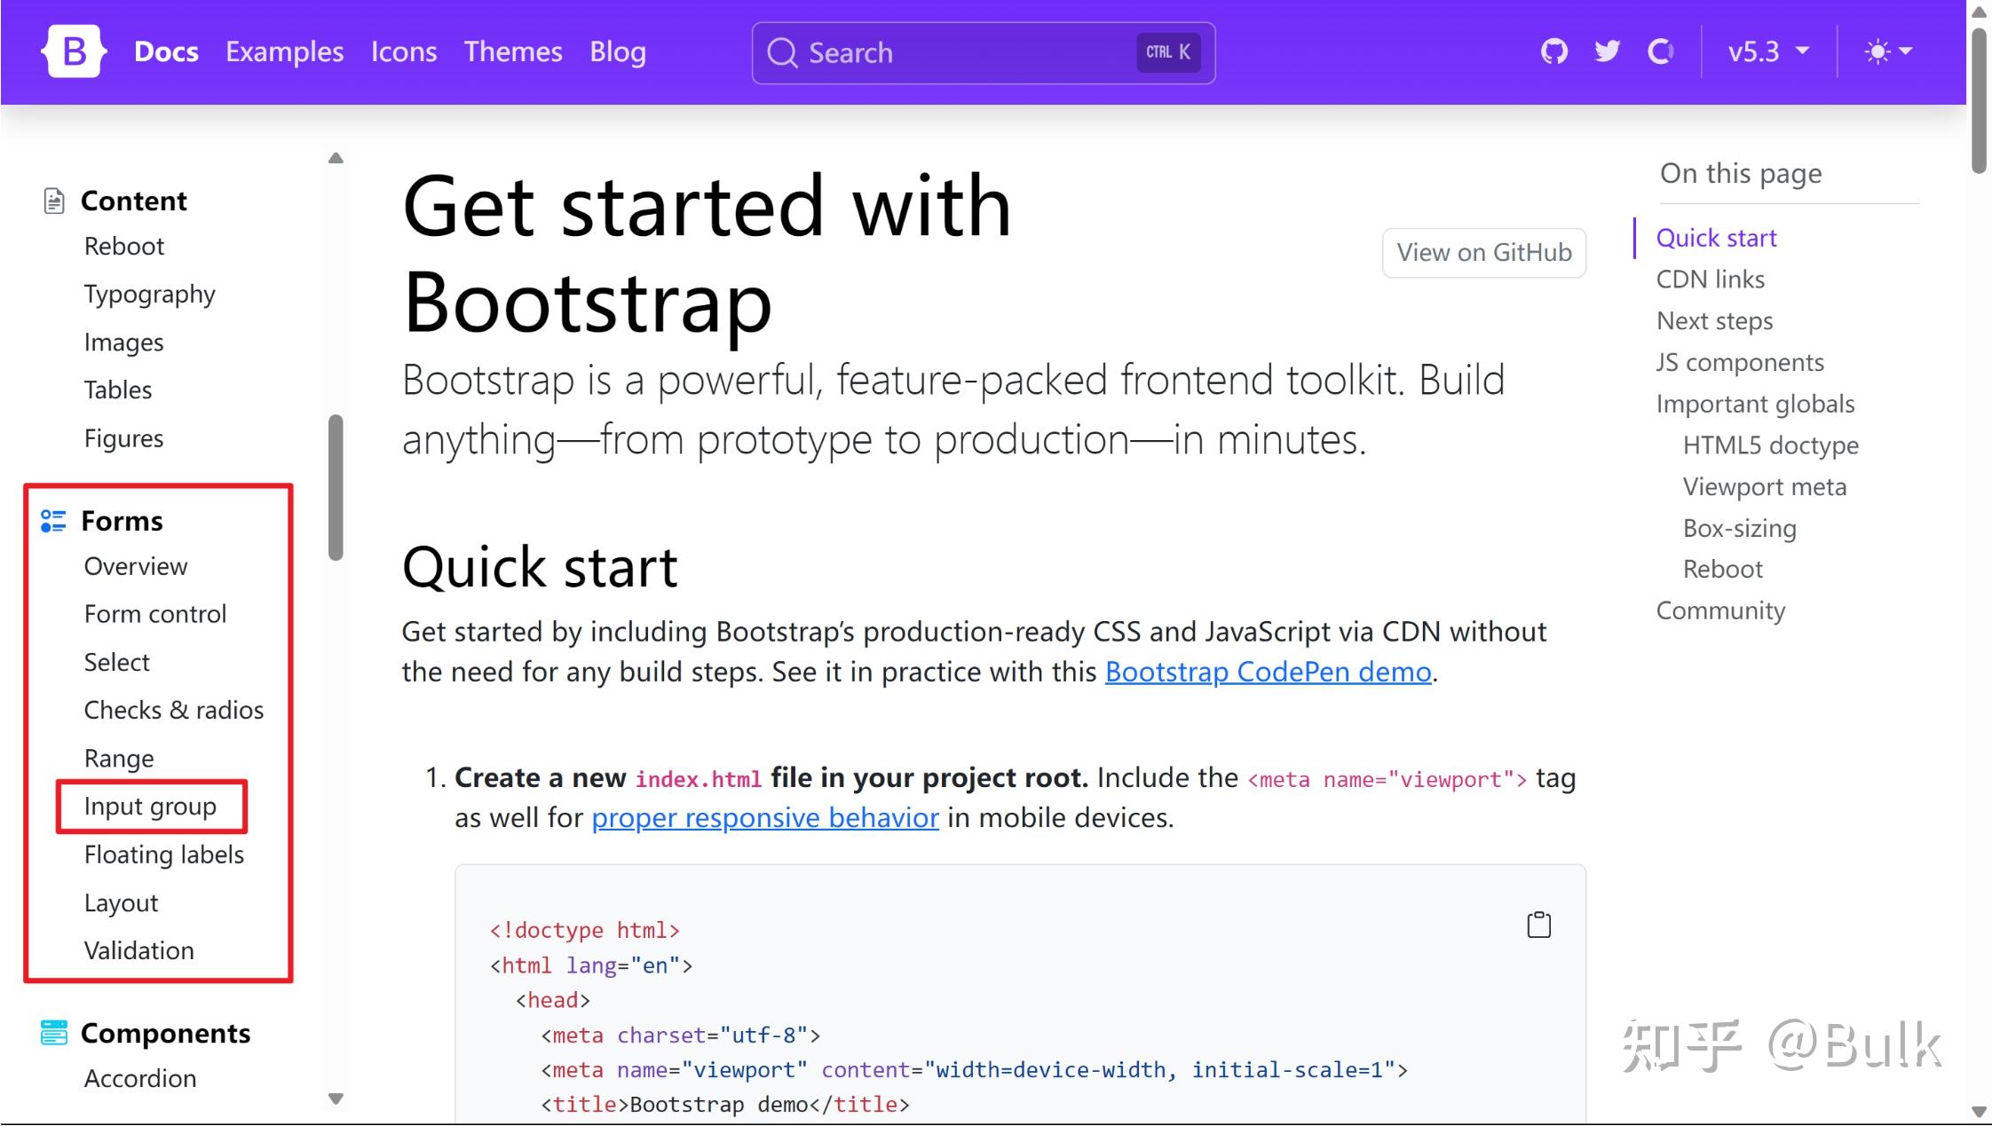Screen dimensions: 1992x1126
Task: Open the v5.3 version dropdown
Action: tap(1767, 51)
